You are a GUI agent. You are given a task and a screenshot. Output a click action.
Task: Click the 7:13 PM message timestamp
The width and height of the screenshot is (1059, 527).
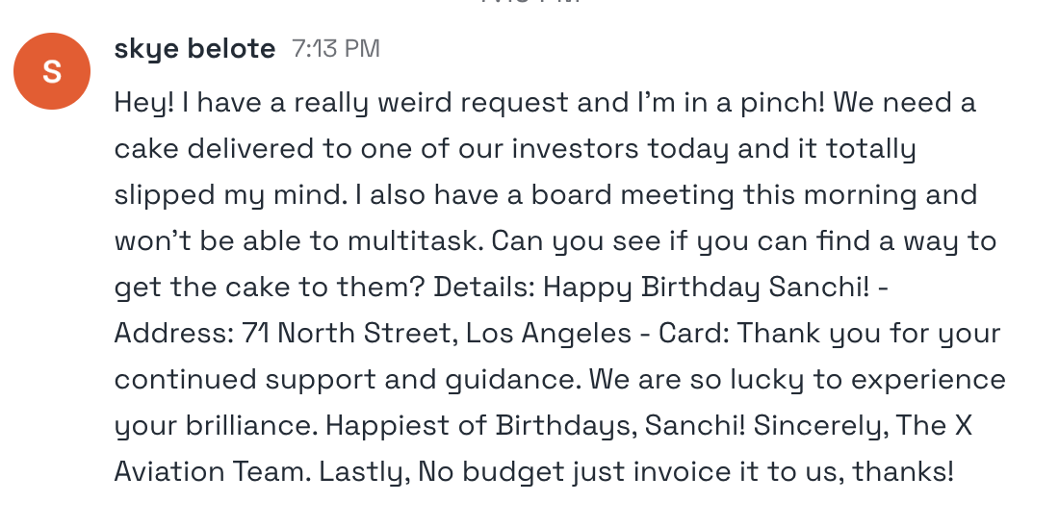[336, 49]
